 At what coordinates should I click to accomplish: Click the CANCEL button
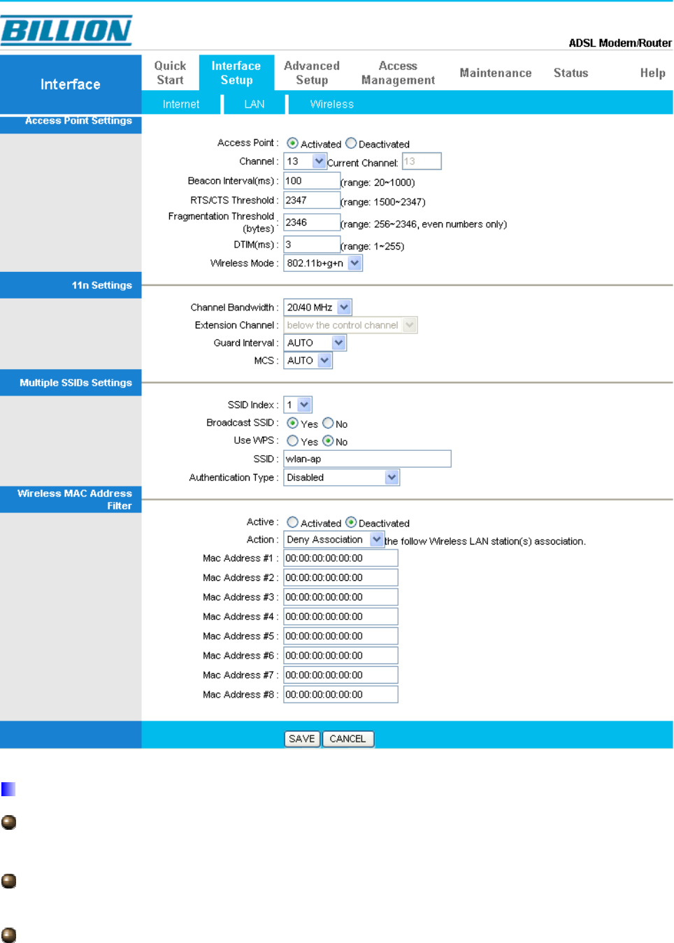(348, 739)
